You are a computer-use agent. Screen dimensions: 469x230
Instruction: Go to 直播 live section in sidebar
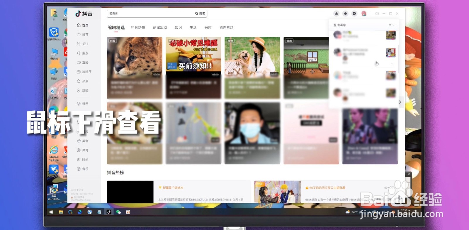[x=83, y=63]
